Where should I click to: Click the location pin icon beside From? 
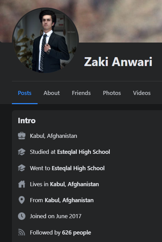pos(22,200)
